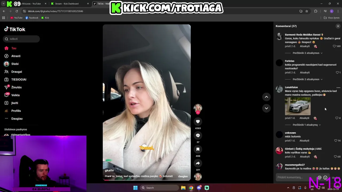Close the Komentarai panel
The image size is (342, 192).
[x=338, y=26]
